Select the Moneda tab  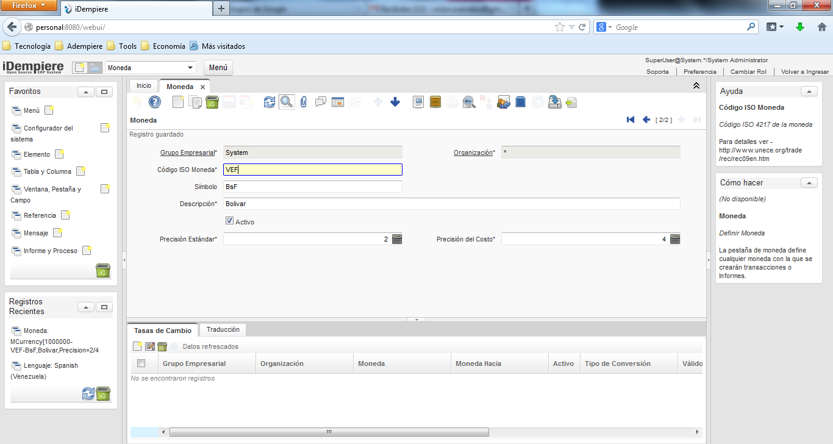tap(180, 87)
